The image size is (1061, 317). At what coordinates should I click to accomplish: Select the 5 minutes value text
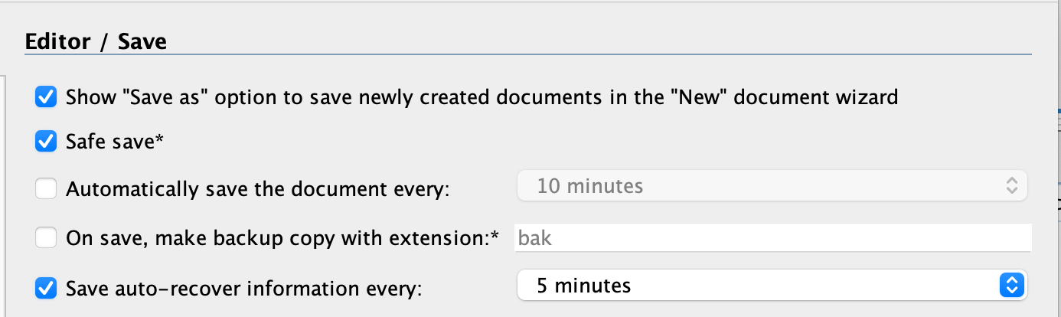click(x=584, y=286)
